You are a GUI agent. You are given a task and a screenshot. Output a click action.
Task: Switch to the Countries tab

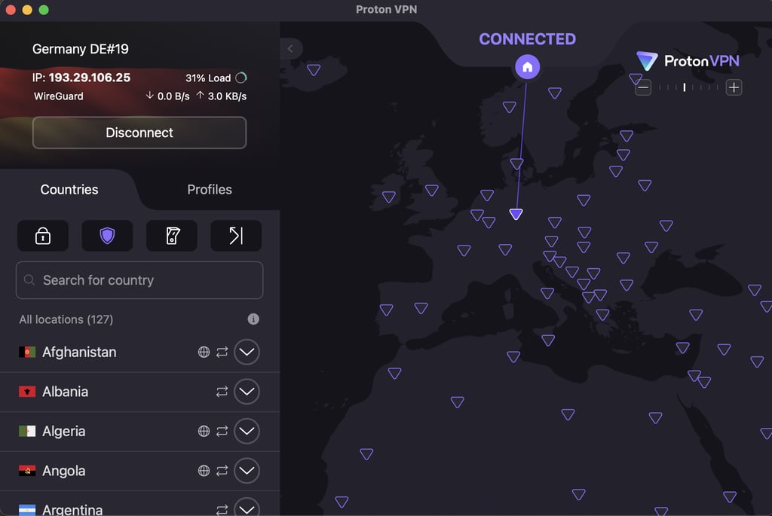click(x=69, y=189)
